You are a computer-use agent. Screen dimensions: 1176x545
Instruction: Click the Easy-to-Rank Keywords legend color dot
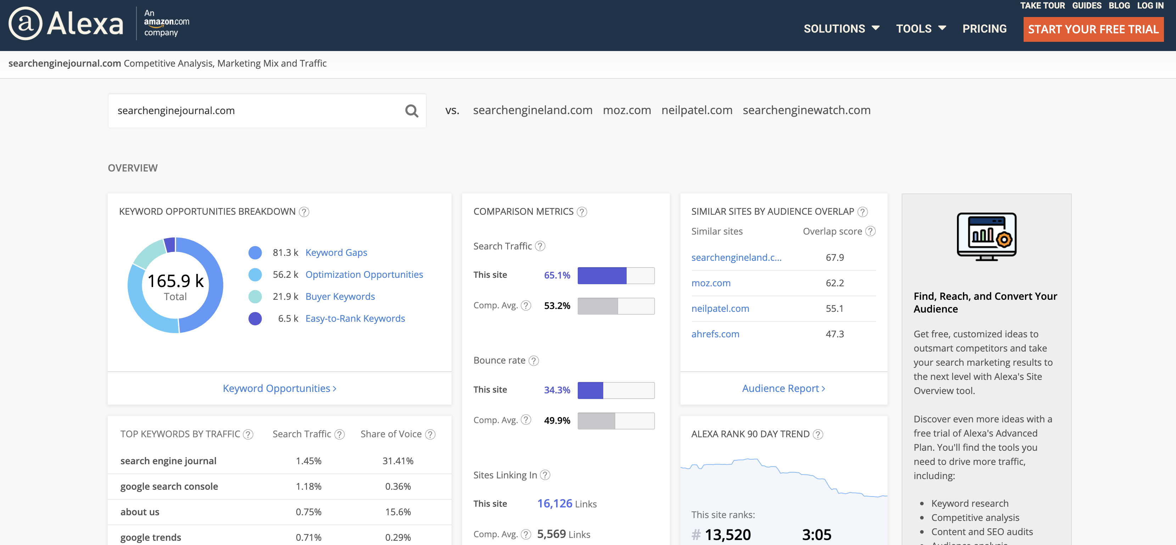pyautogui.click(x=255, y=319)
